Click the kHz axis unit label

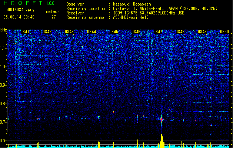3,30
